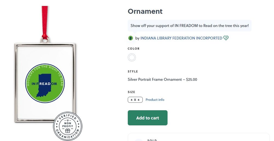Select the white color swatch
Image resolution: width=274 pixels, height=141 pixels.
(x=132, y=57)
